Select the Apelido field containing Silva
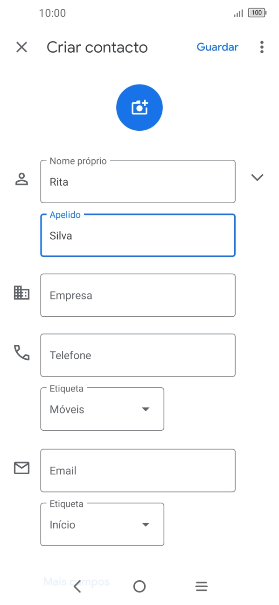This screenshot has width=279, height=605. point(138,235)
